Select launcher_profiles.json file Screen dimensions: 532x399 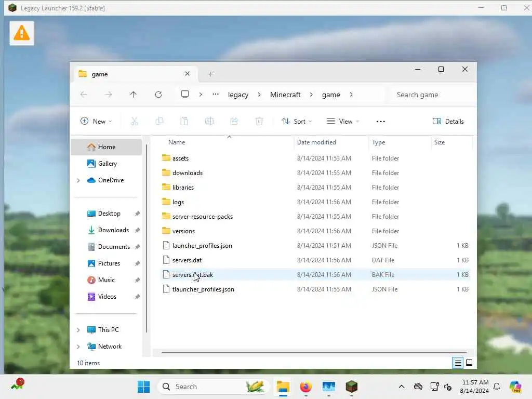pyautogui.click(x=315, y=246)
